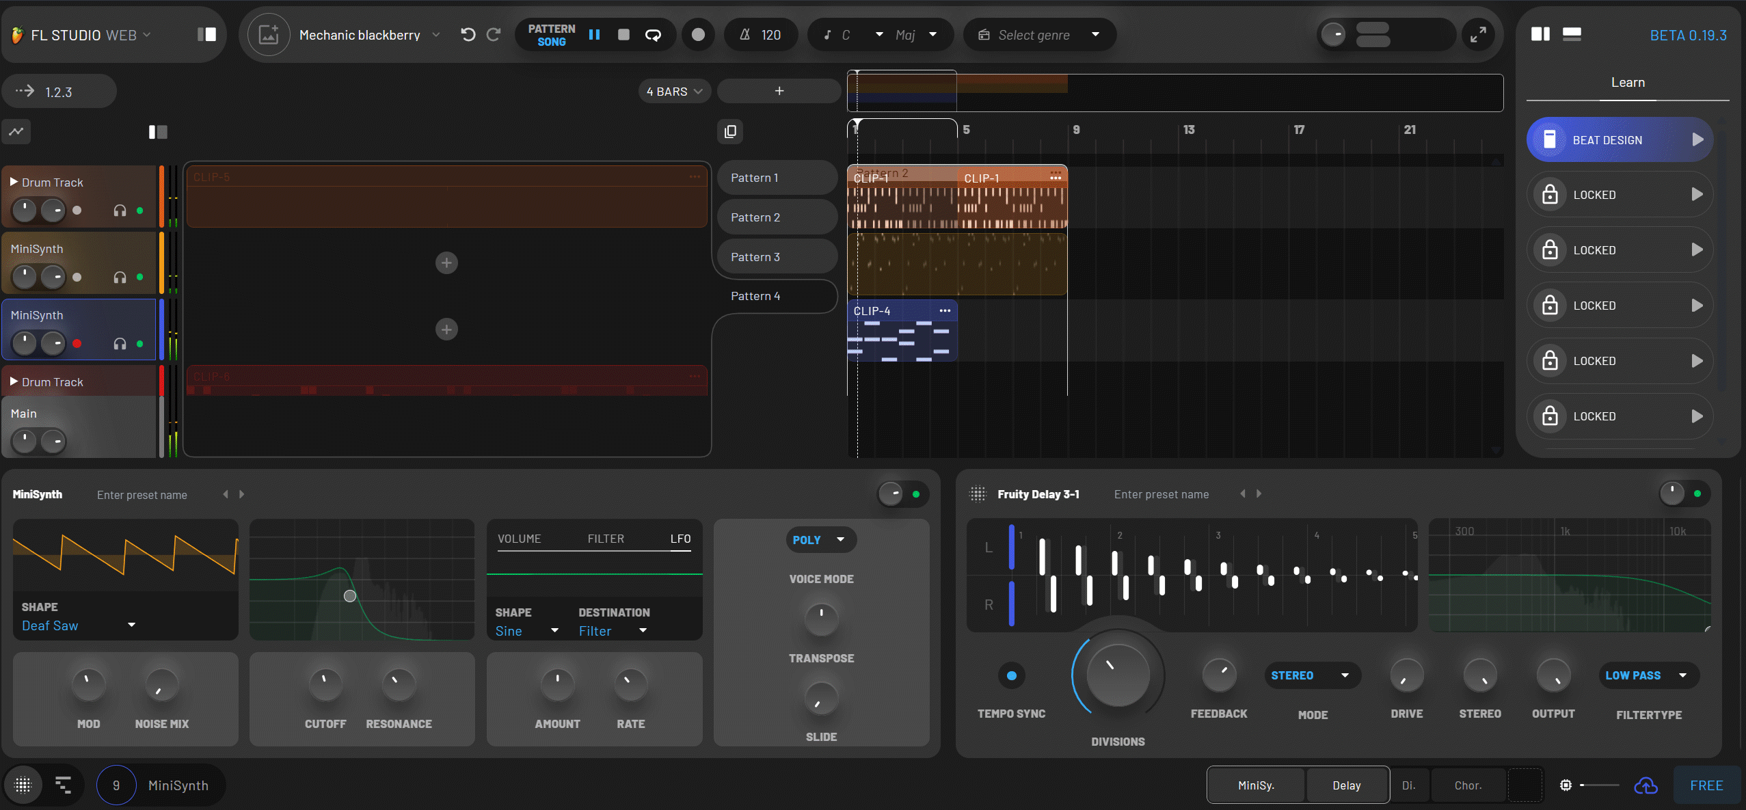Click the duplicate pattern copy icon
This screenshot has width=1746, height=810.
(730, 131)
